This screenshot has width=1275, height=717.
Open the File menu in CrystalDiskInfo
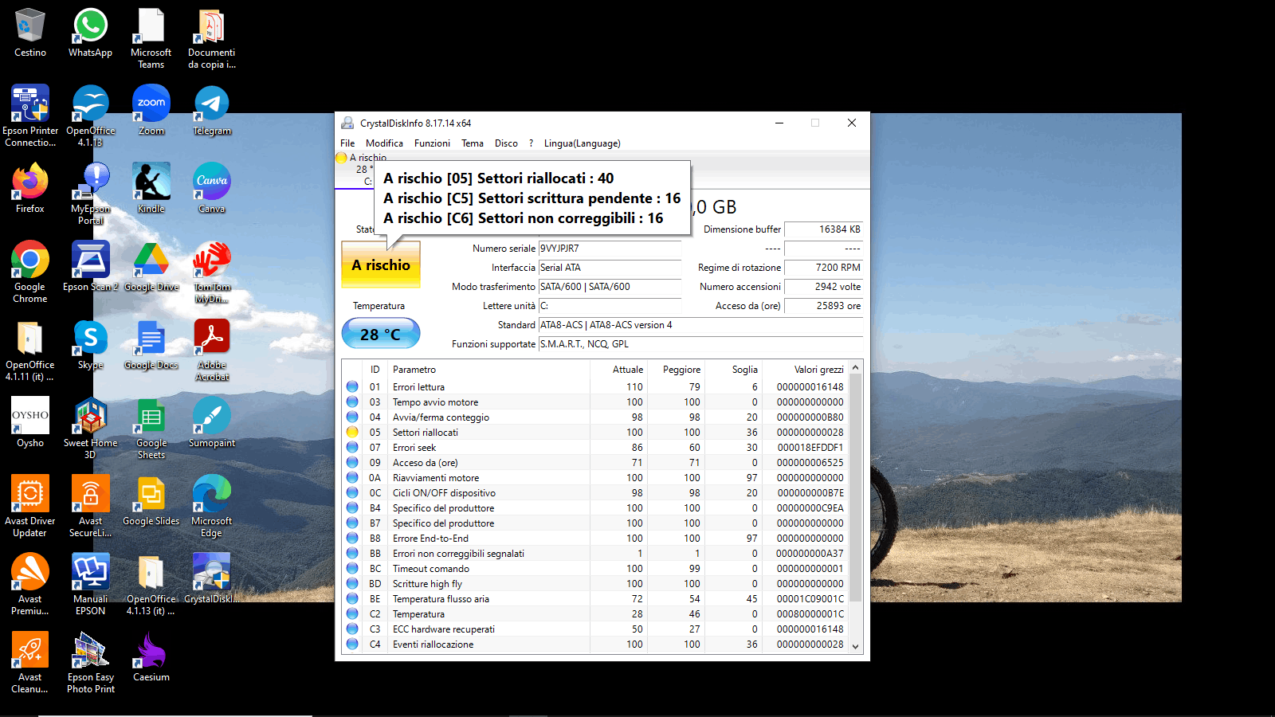coord(347,143)
